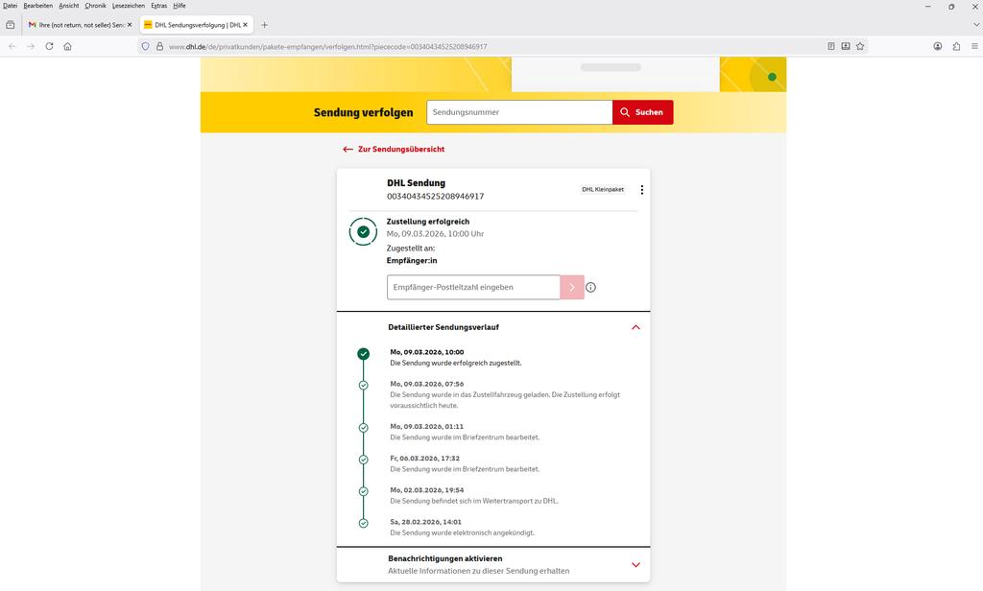The image size is (983, 591).
Task: Click the postal code info icon
Action: pos(590,287)
